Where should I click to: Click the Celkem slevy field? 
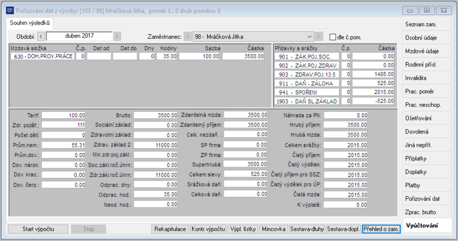(246, 174)
